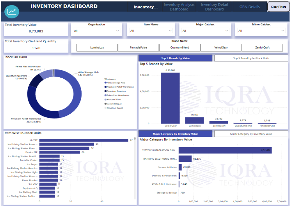This screenshot has height=206, width=290.
Task: Click the Atlas Storage Hub legend marker
Action: tap(105, 83)
